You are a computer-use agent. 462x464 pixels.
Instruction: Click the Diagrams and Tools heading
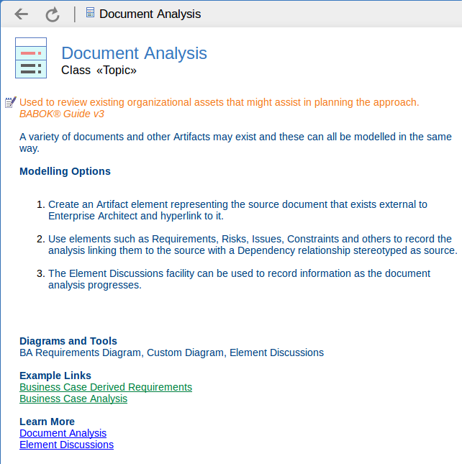(68, 341)
